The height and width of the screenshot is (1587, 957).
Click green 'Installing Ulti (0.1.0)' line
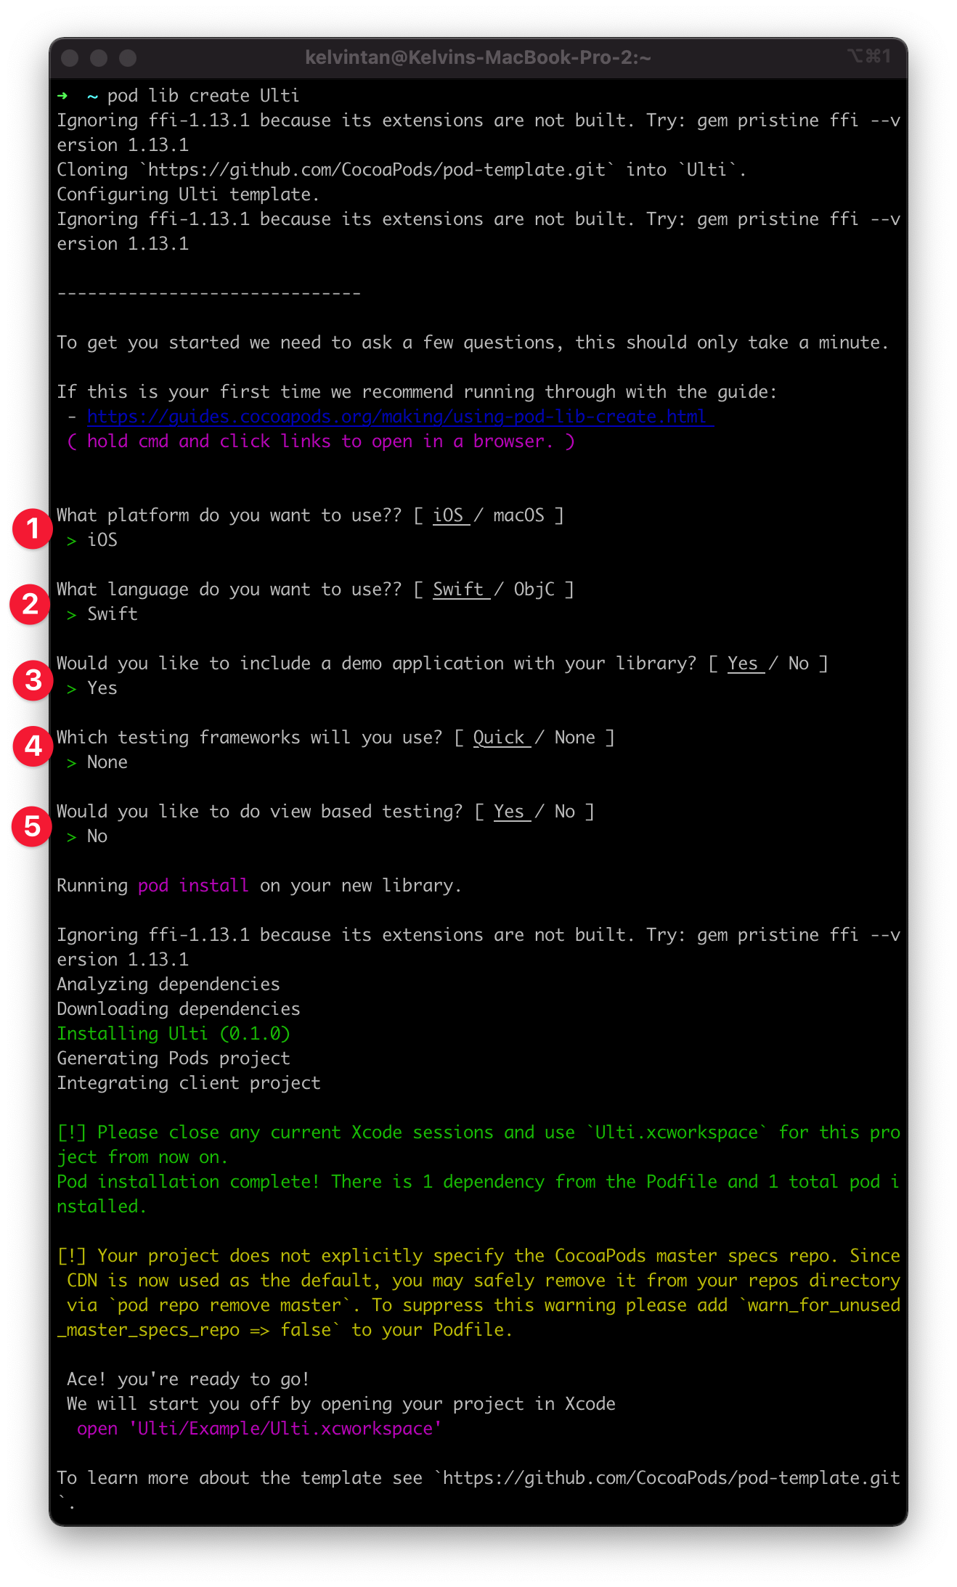[174, 1034]
